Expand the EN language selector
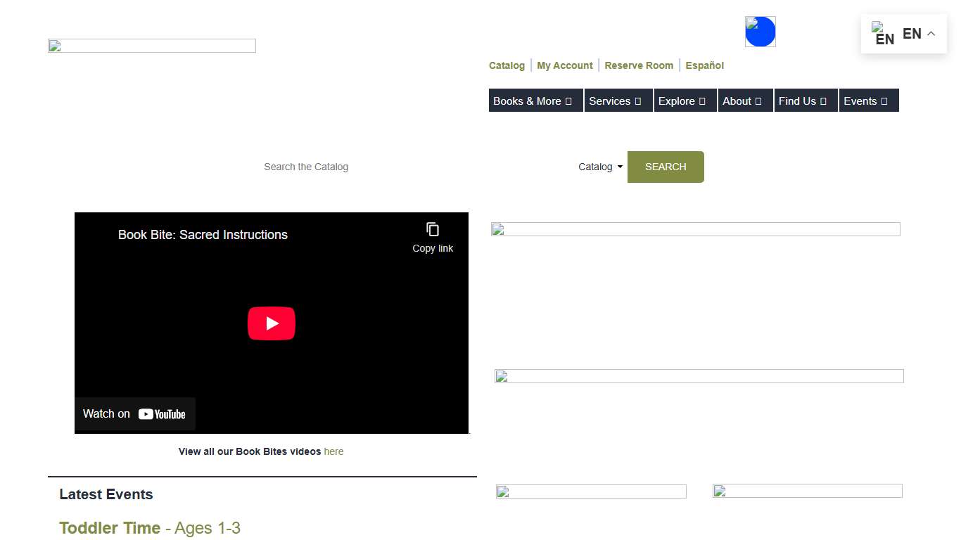This screenshot has height=540, width=961. (x=919, y=34)
